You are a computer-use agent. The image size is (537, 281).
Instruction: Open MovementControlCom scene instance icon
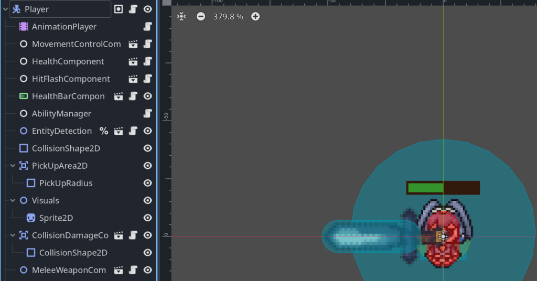pos(133,44)
